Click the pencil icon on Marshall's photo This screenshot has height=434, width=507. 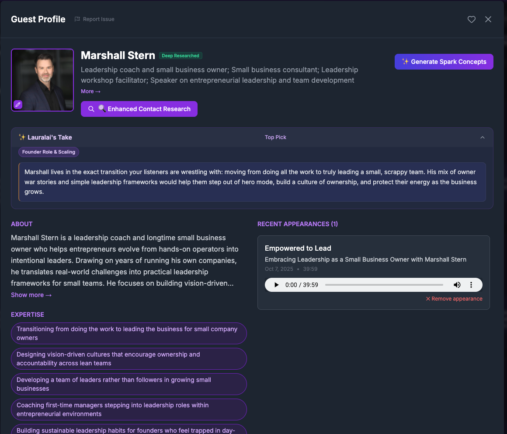click(x=18, y=105)
